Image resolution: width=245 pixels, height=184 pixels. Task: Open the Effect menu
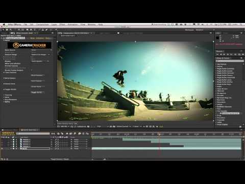pyautogui.click(x=62, y=25)
